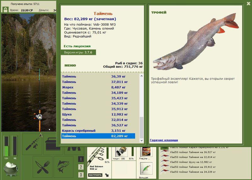Image resolution: width=252 pixels, height=180 pixels.
Task: Select the Таймень 34,339 кг row
Action: pyautogui.click(x=98, y=104)
